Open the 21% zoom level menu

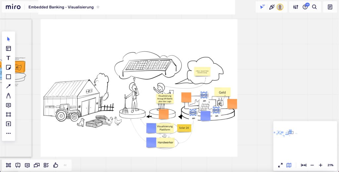(330, 165)
